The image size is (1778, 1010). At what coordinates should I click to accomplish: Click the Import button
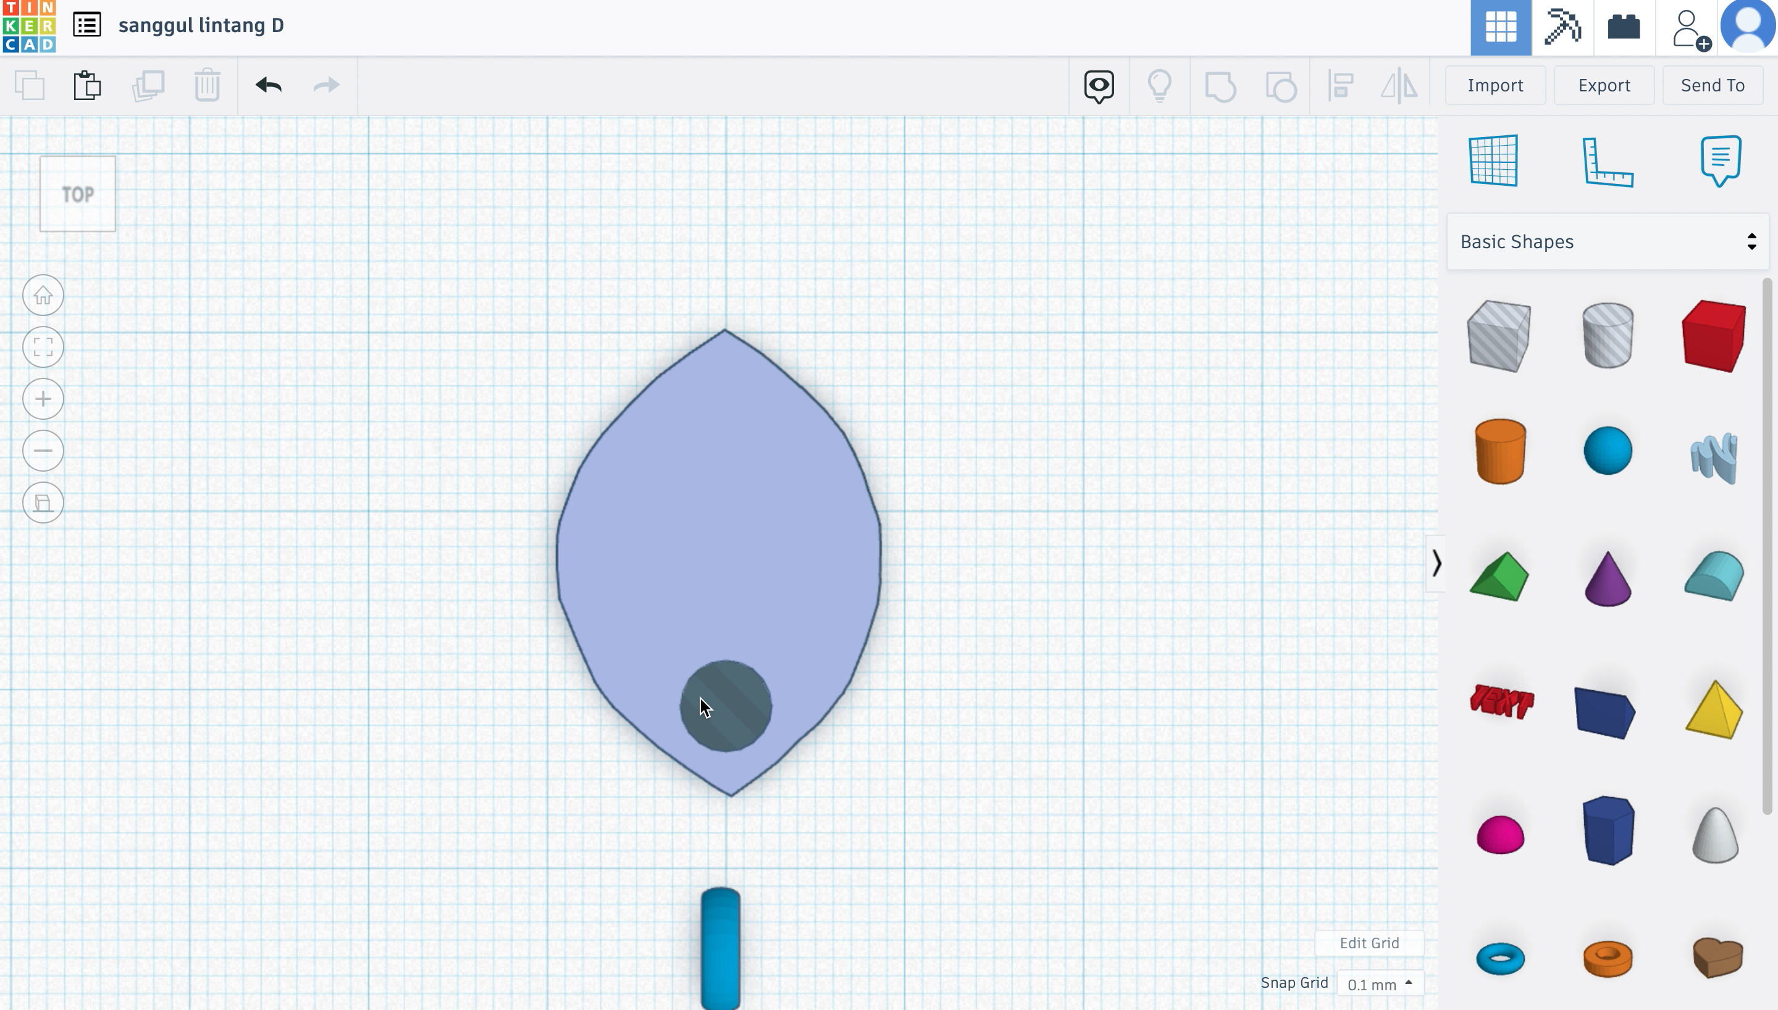click(1495, 85)
